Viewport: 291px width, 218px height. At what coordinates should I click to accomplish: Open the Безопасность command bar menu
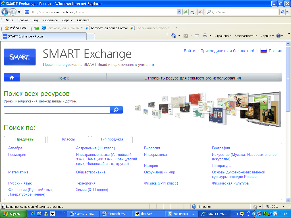tap(246, 36)
